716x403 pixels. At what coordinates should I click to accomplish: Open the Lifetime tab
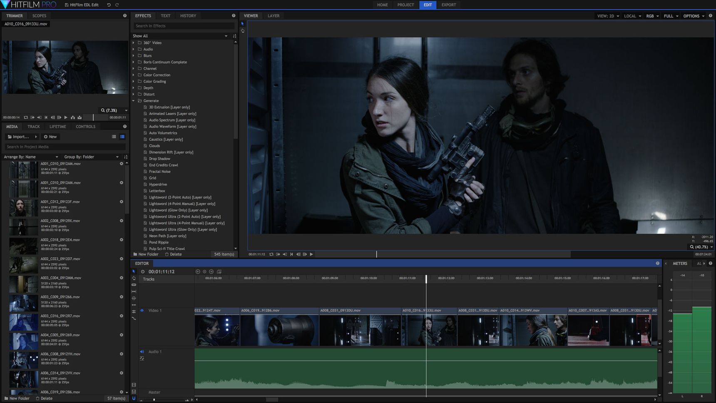click(x=58, y=127)
